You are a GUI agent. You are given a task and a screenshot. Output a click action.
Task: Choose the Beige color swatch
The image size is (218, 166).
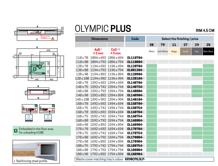[174, 51]
